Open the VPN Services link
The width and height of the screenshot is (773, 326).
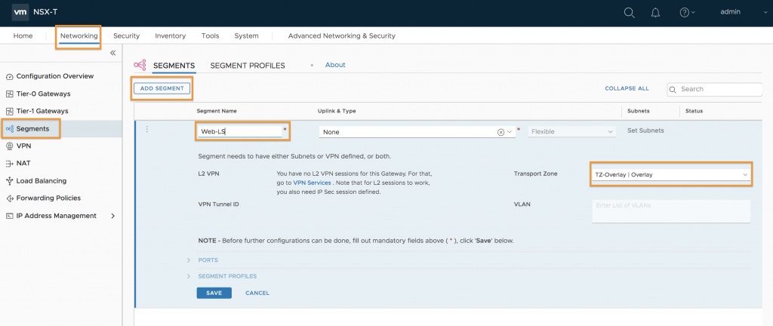click(312, 183)
